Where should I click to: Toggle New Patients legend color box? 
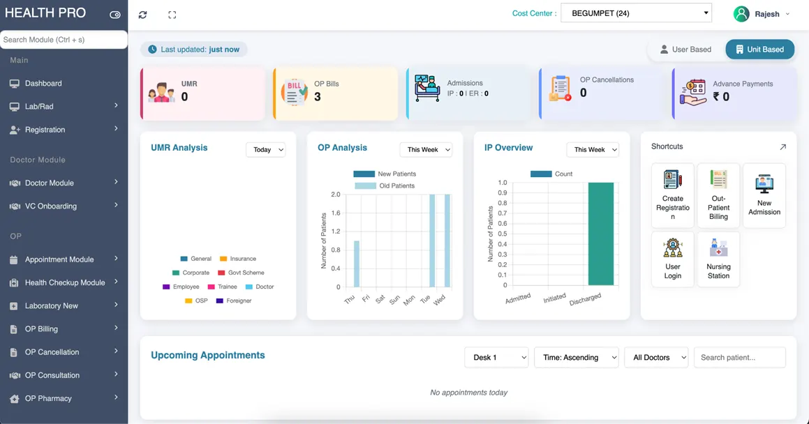click(364, 174)
